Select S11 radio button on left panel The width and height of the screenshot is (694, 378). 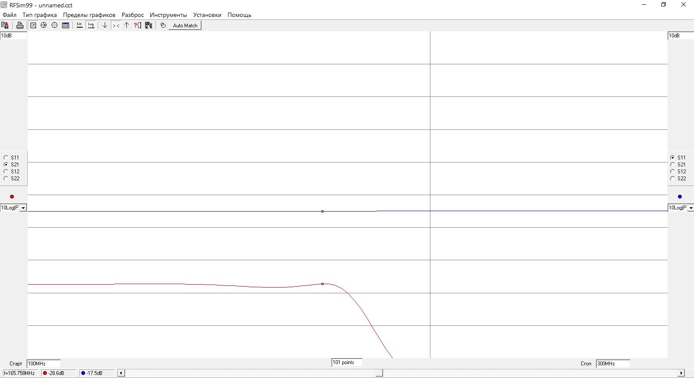pyautogui.click(x=6, y=158)
